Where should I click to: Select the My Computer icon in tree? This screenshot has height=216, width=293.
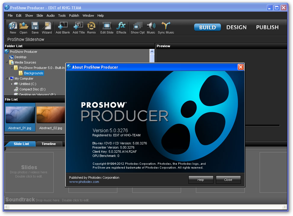click(x=11, y=78)
